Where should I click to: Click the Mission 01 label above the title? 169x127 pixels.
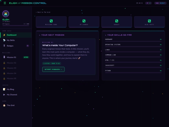point(48,42)
